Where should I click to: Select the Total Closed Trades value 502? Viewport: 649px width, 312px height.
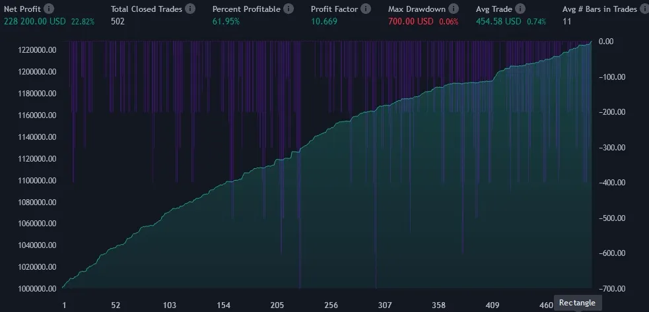click(x=118, y=21)
